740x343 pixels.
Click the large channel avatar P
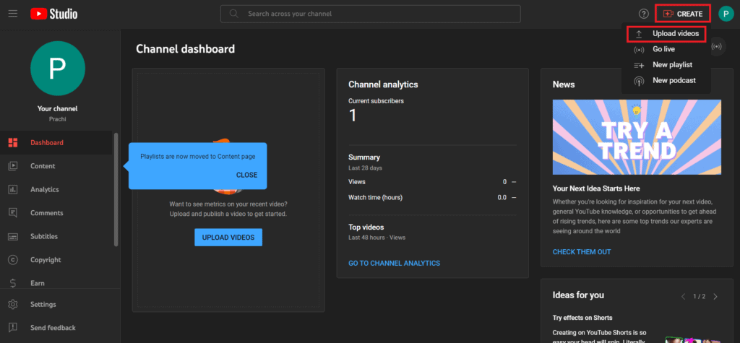point(58,69)
